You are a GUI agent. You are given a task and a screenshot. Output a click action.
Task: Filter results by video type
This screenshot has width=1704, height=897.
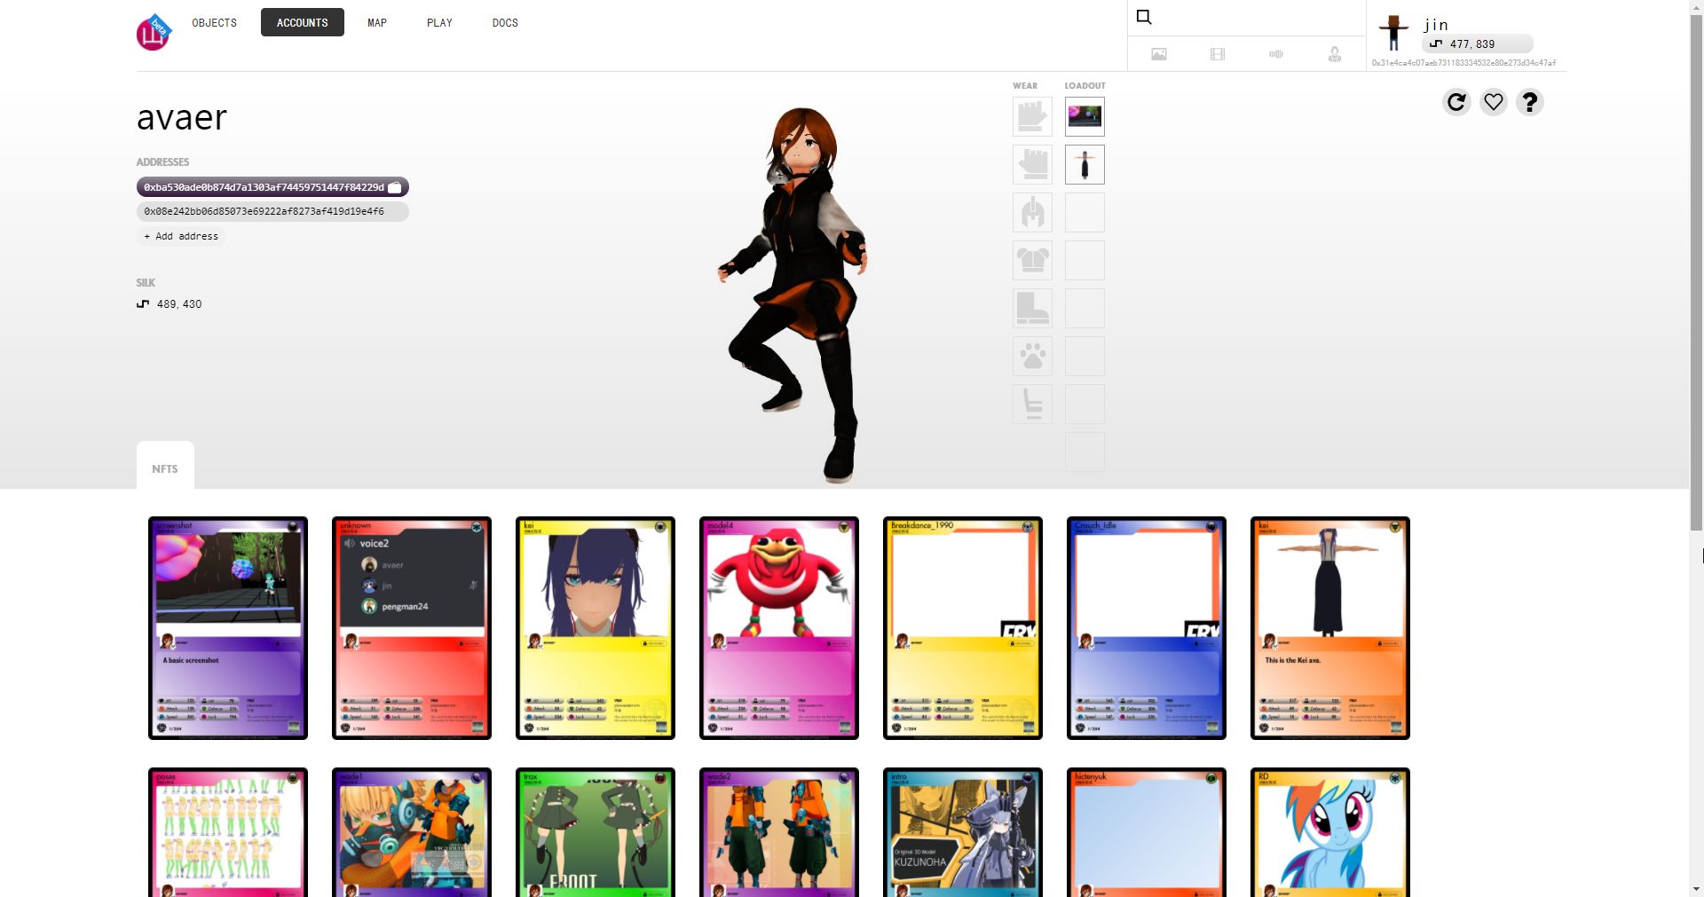click(x=1218, y=54)
